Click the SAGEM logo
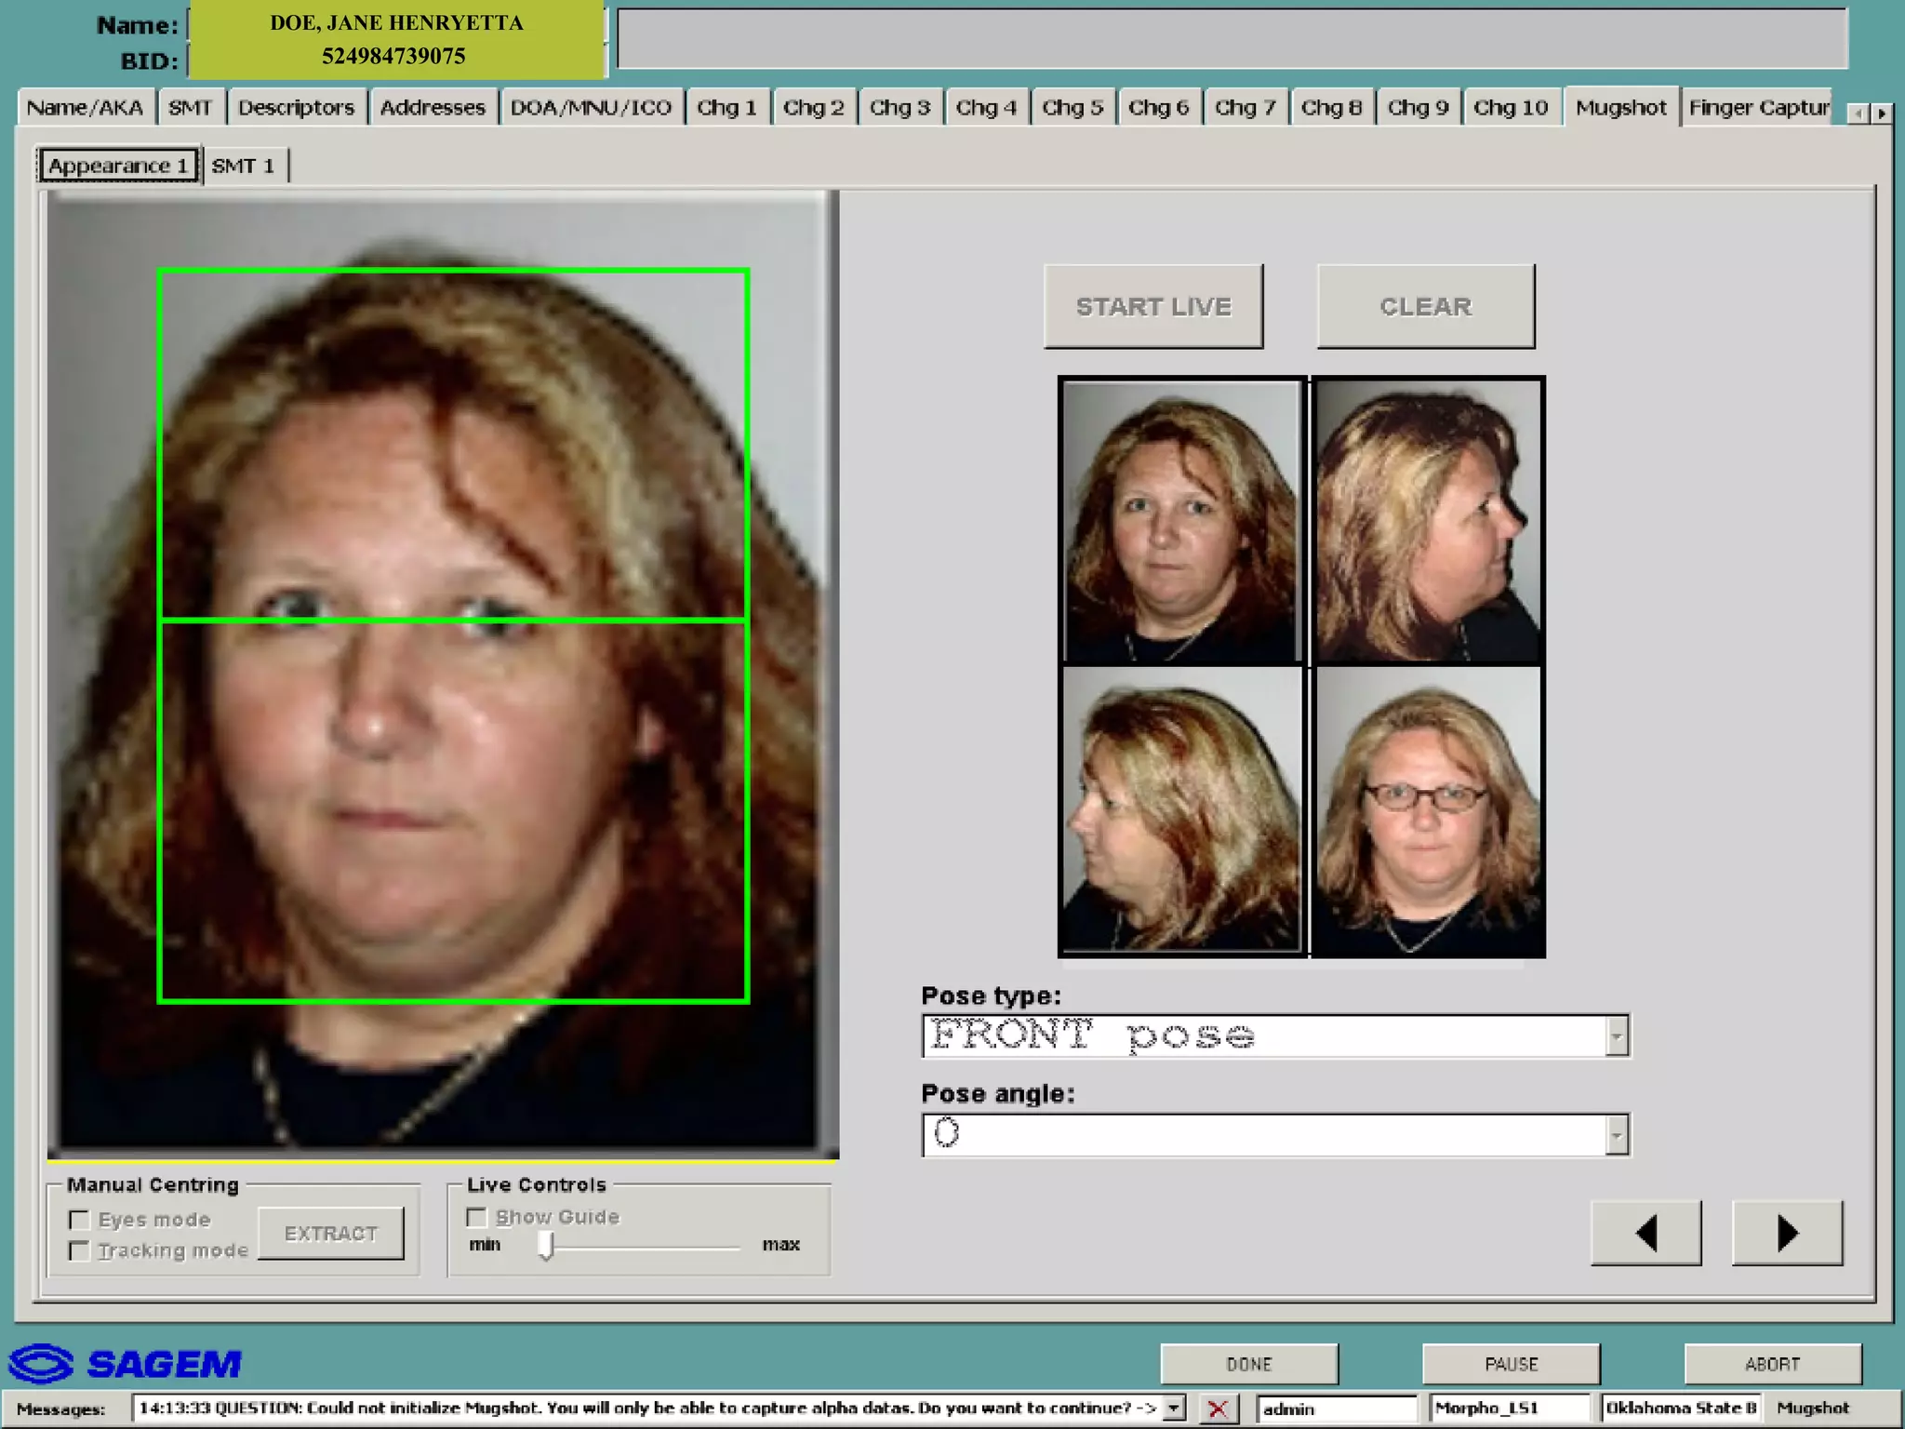1905x1429 pixels. point(126,1364)
